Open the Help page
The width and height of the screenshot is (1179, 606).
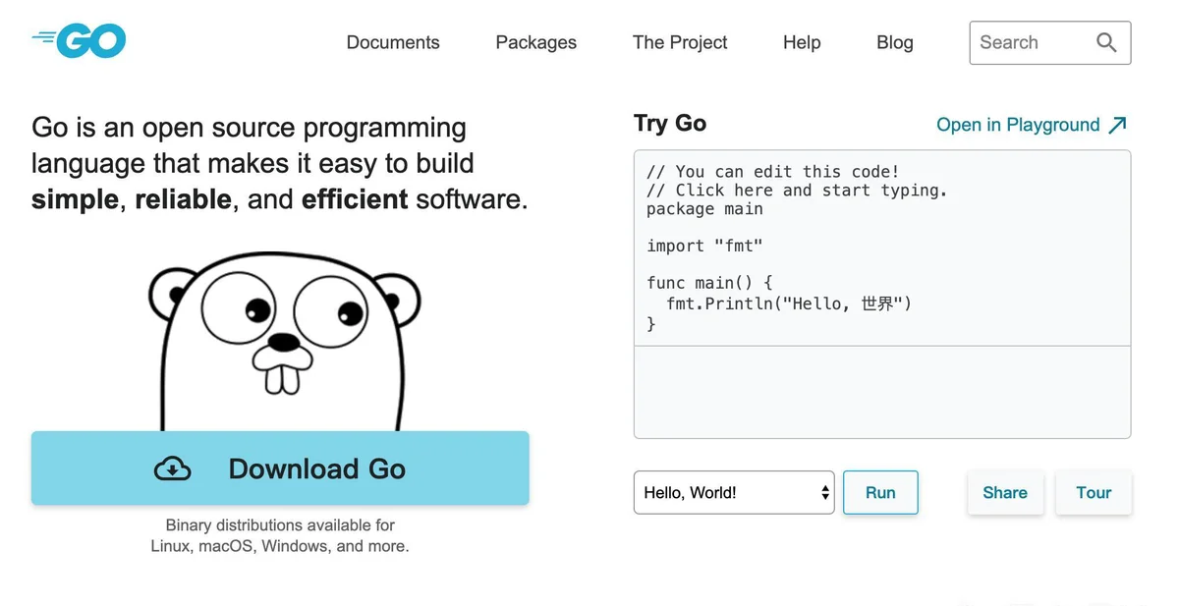pyautogui.click(x=802, y=42)
